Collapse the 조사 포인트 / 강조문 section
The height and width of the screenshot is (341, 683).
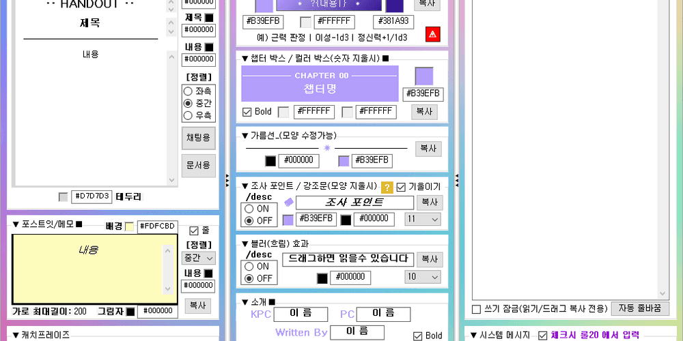coord(245,186)
